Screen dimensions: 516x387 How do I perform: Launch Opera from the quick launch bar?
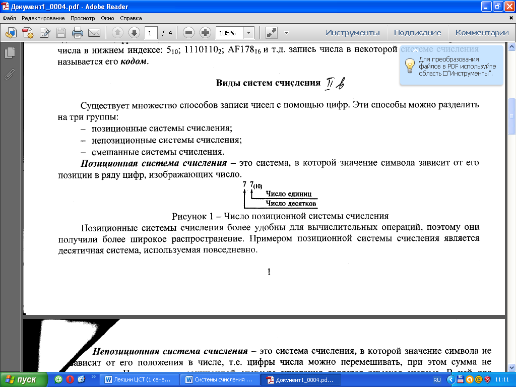pyautogui.click(x=70, y=379)
